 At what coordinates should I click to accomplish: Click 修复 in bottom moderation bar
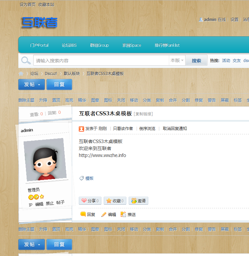[x=199, y=229]
